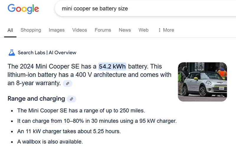
Task: Open source link icon after "8-year warranty"
Action: click(68, 84)
